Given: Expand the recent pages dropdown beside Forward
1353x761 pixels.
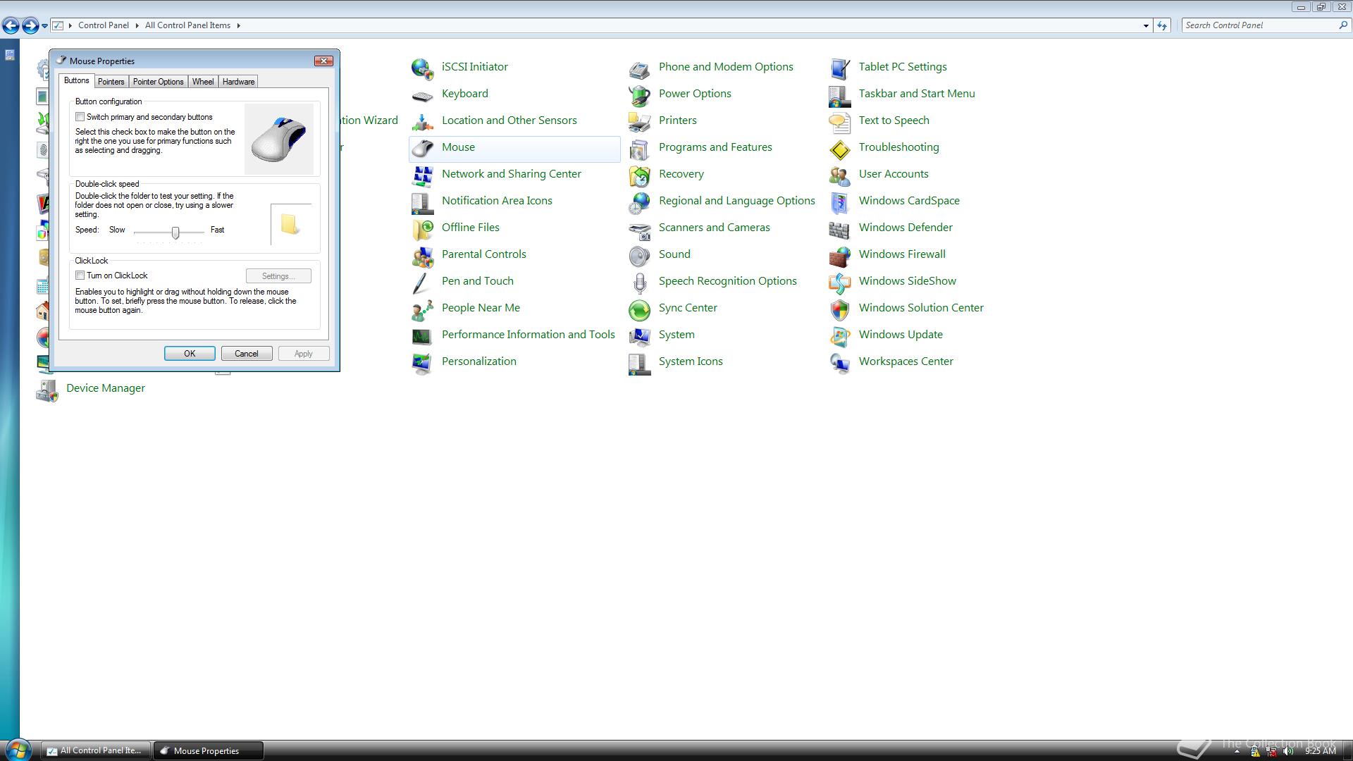Looking at the screenshot, I should click(44, 25).
